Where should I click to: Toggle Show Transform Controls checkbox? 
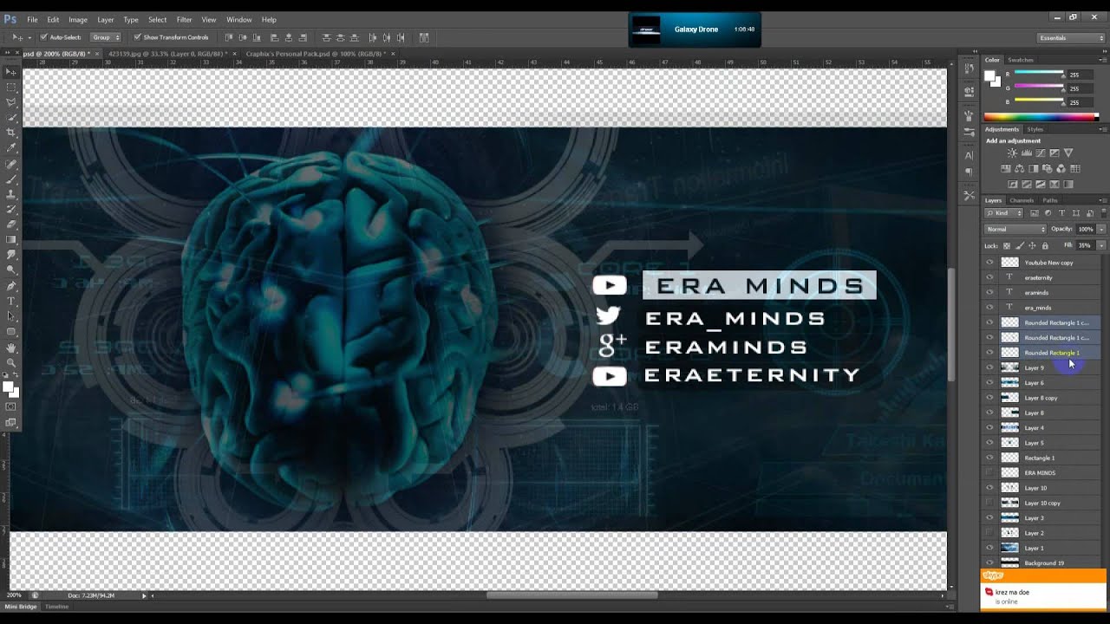click(137, 37)
